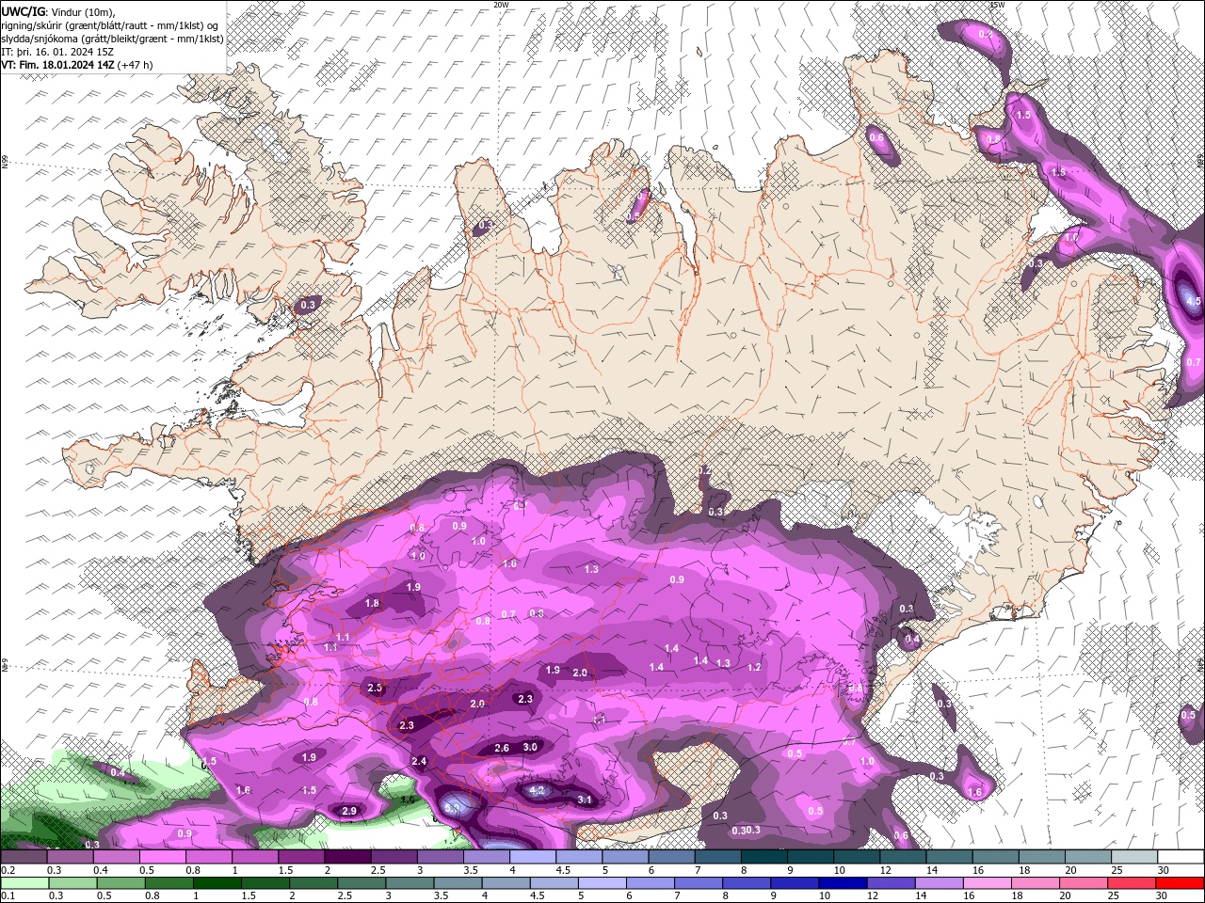Viewport: 1205px width, 903px height.
Task: Click the 3.1 value on the map
Action: (585, 800)
